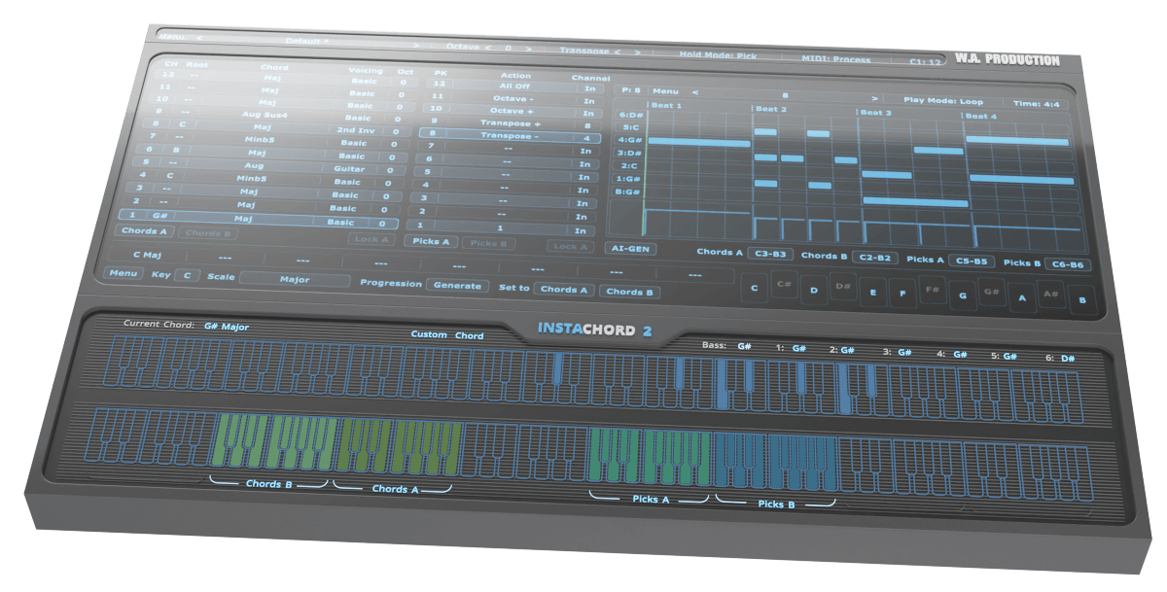The image size is (1167, 592).
Task: Click the Octave decrease arrow
Action: [487, 46]
